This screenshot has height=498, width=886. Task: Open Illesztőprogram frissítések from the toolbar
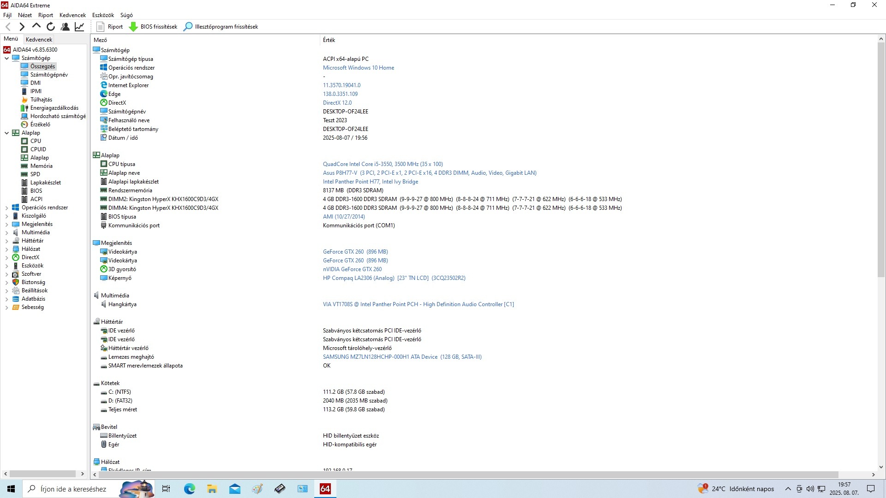coord(221,27)
